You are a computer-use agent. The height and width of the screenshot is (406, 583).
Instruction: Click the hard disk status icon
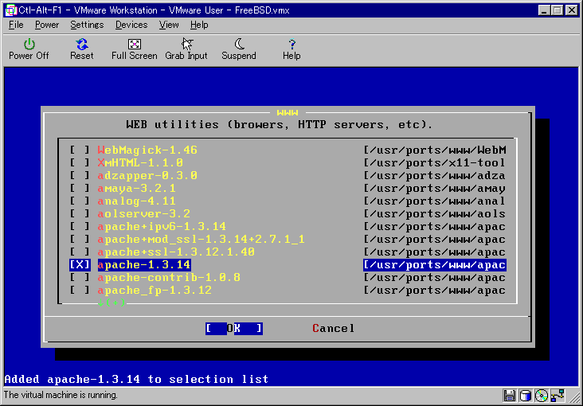click(x=526, y=395)
